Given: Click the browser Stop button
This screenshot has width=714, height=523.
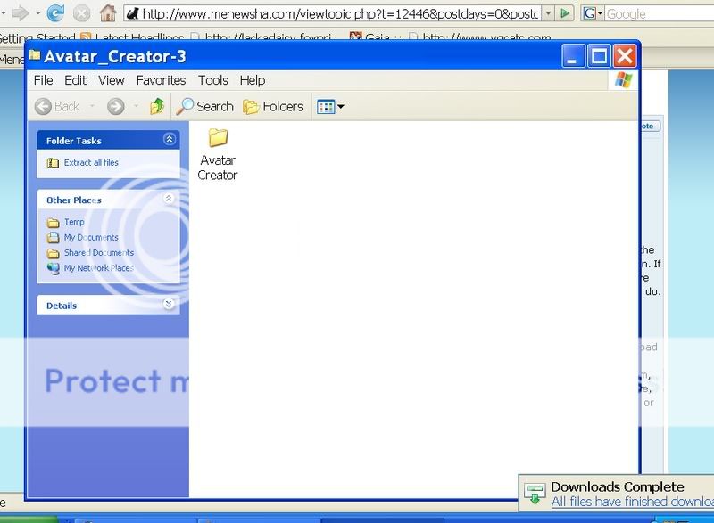Looking at the screenshot, I should point(81,13).
